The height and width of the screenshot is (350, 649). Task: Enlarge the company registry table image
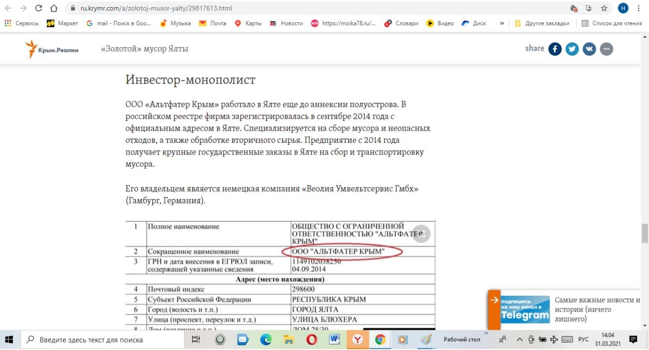(x=421, y=234)
